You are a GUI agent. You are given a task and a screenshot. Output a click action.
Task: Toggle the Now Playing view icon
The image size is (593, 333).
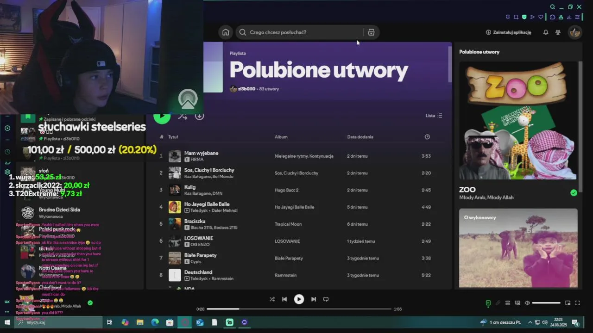[x=488, y=303]
